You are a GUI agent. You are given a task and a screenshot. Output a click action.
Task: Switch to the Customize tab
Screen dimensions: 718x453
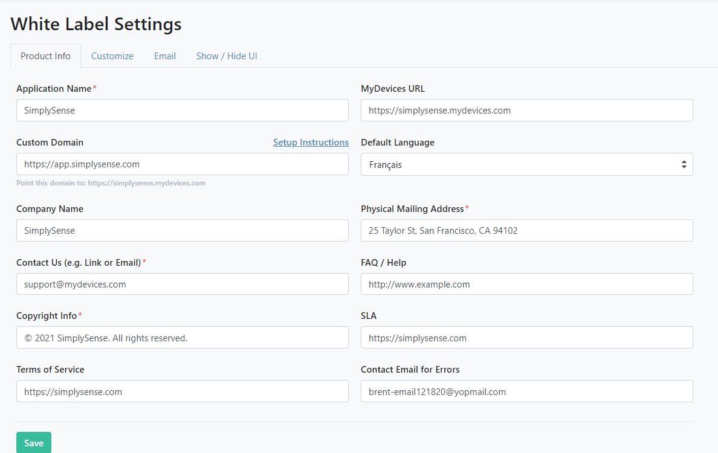point(112,56)
